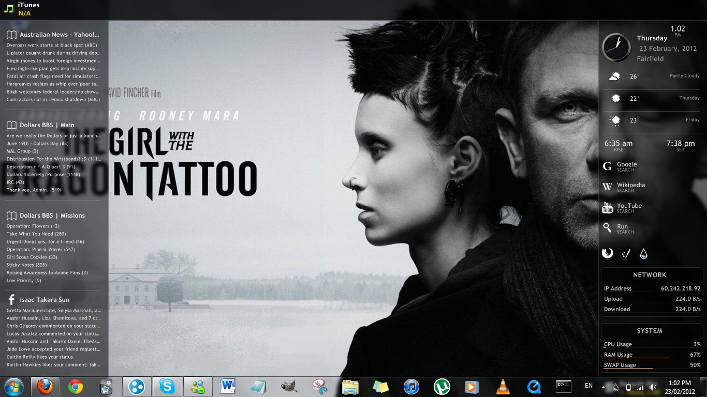Open taskbar clock showing 1:02 PM
The image size is (707, 397).
click(x=679, y=387)
